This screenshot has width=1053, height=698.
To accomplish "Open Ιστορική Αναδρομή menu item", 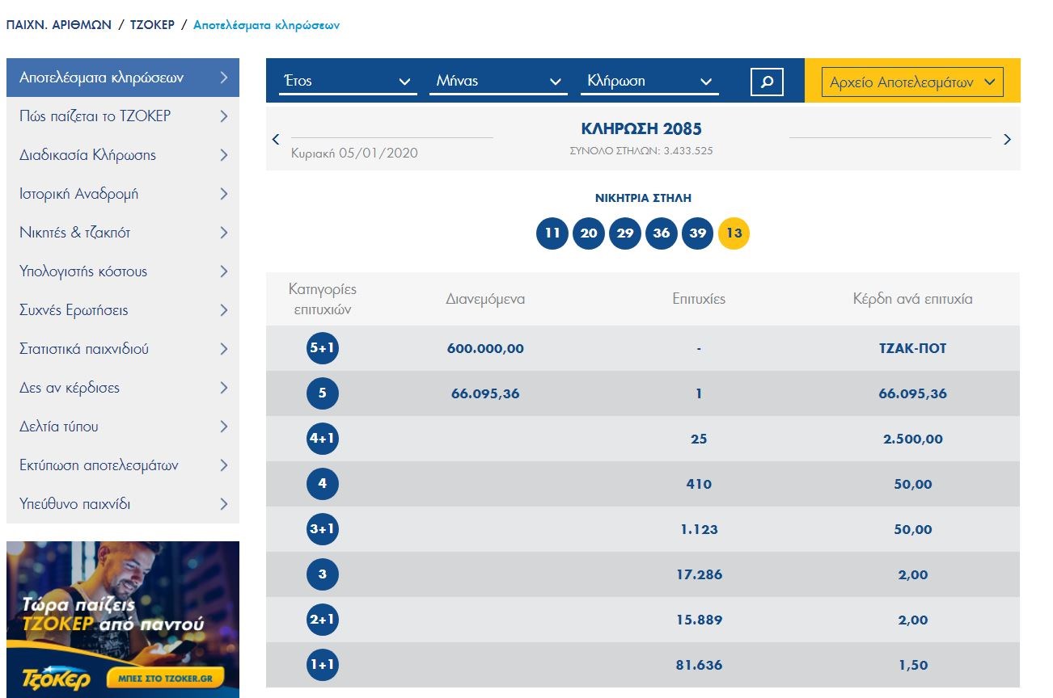I will (123, 194).
